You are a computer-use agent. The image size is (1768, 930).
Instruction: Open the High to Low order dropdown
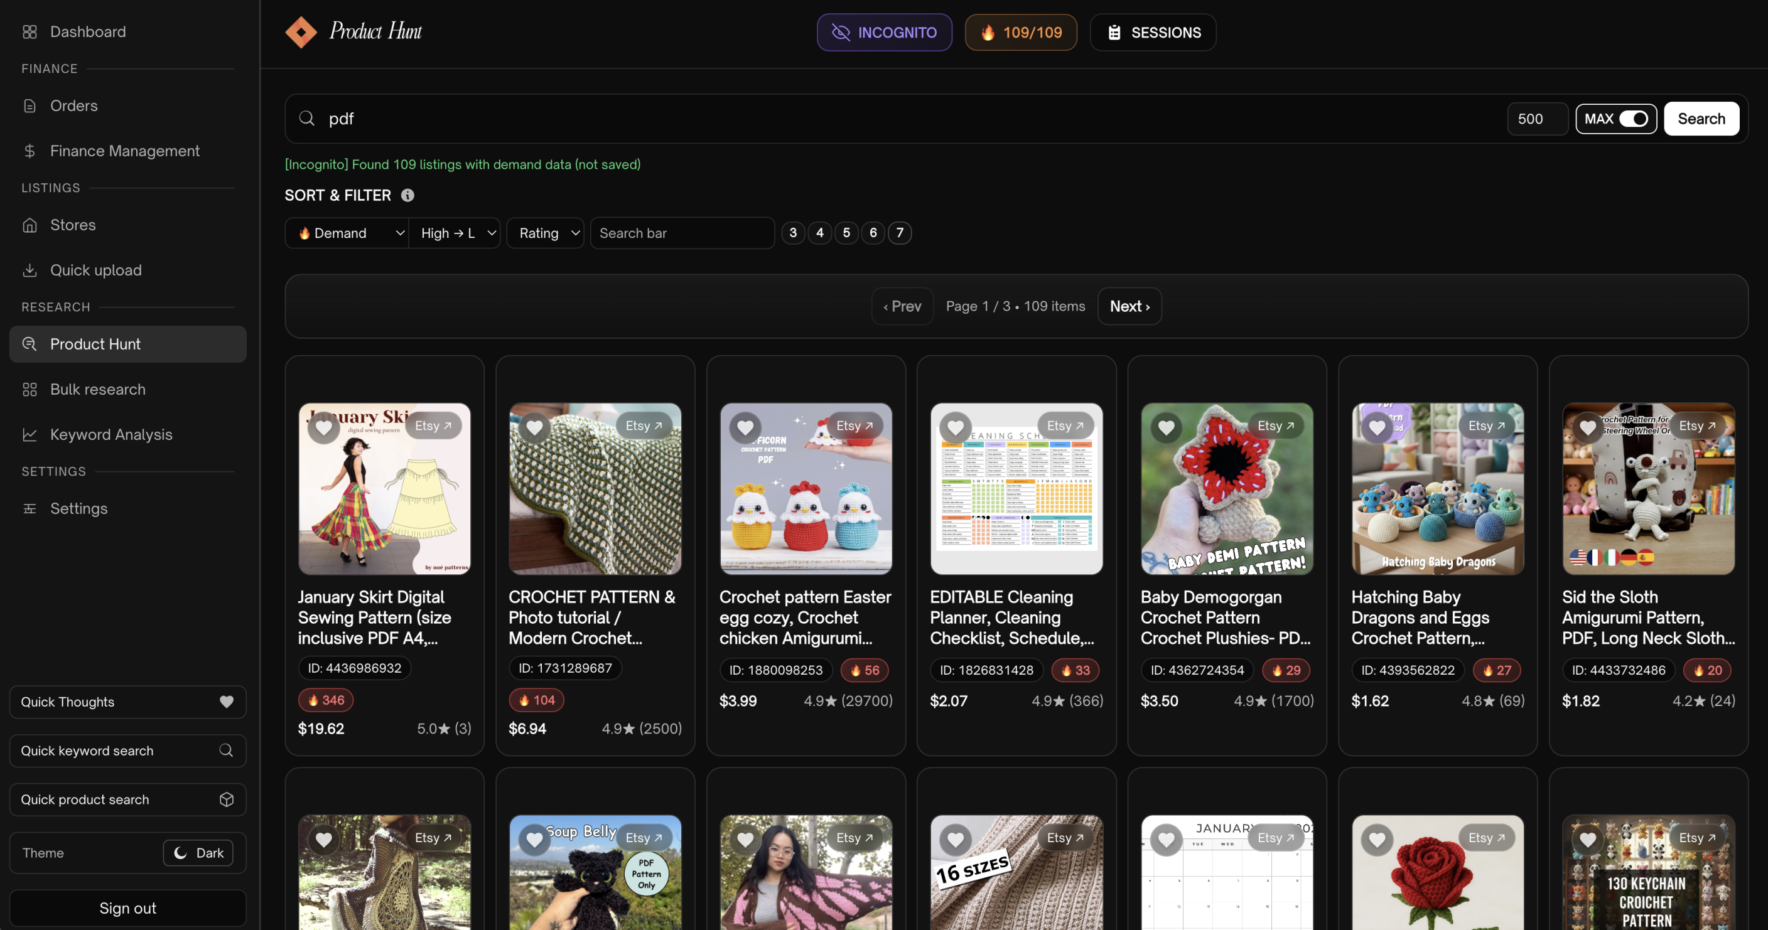pyautogui.click(x=455, y=232)
